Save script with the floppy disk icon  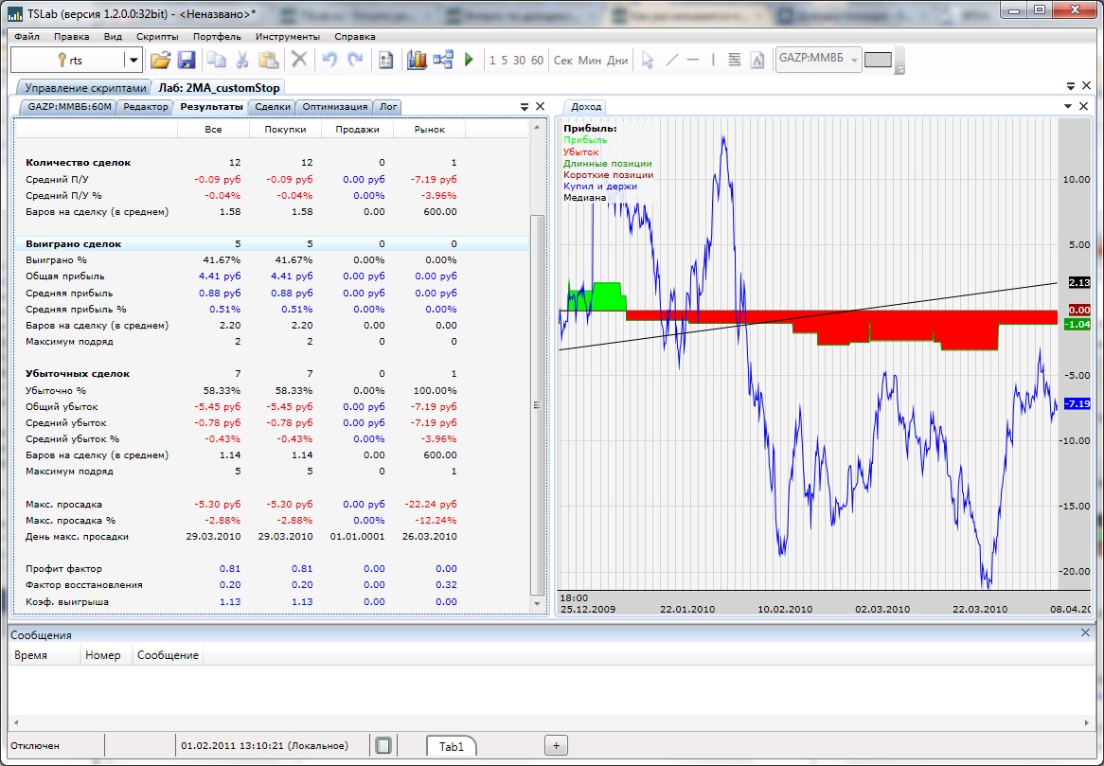click(186, 60)
